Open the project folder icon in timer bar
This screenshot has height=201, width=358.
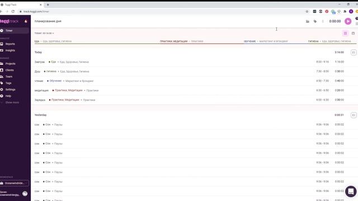tap(308, 21)
